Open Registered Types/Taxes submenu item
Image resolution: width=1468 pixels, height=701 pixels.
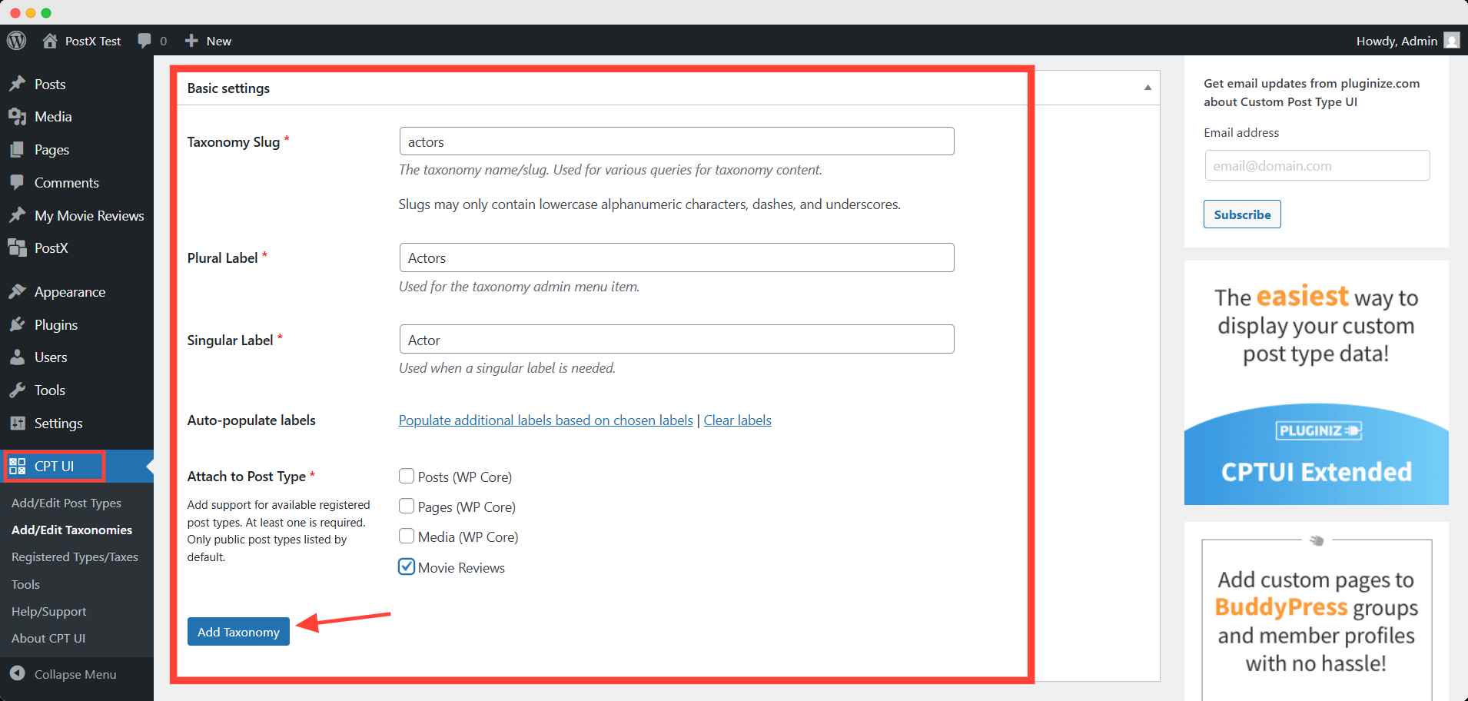pos(75,556)
